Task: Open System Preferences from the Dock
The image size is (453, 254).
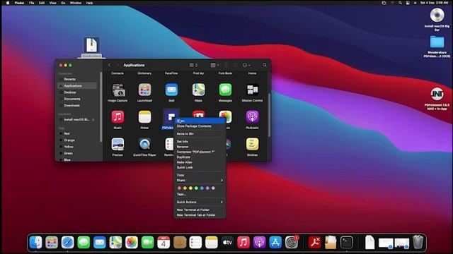Action: (292, 242)
